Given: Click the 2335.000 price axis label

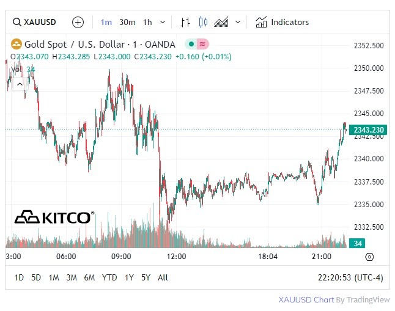Looking at the screenshot, I should pyautogui.click(x=369, y=204).
